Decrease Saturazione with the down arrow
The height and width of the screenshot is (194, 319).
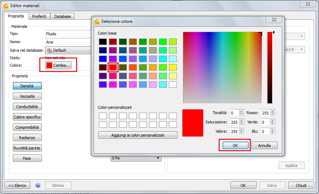[241, 123]
